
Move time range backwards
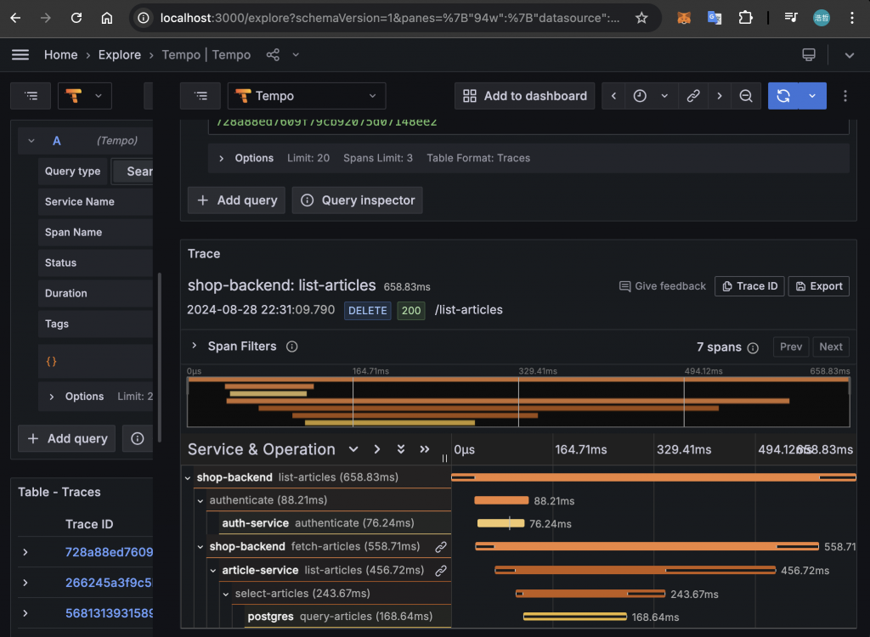[613, 96]
